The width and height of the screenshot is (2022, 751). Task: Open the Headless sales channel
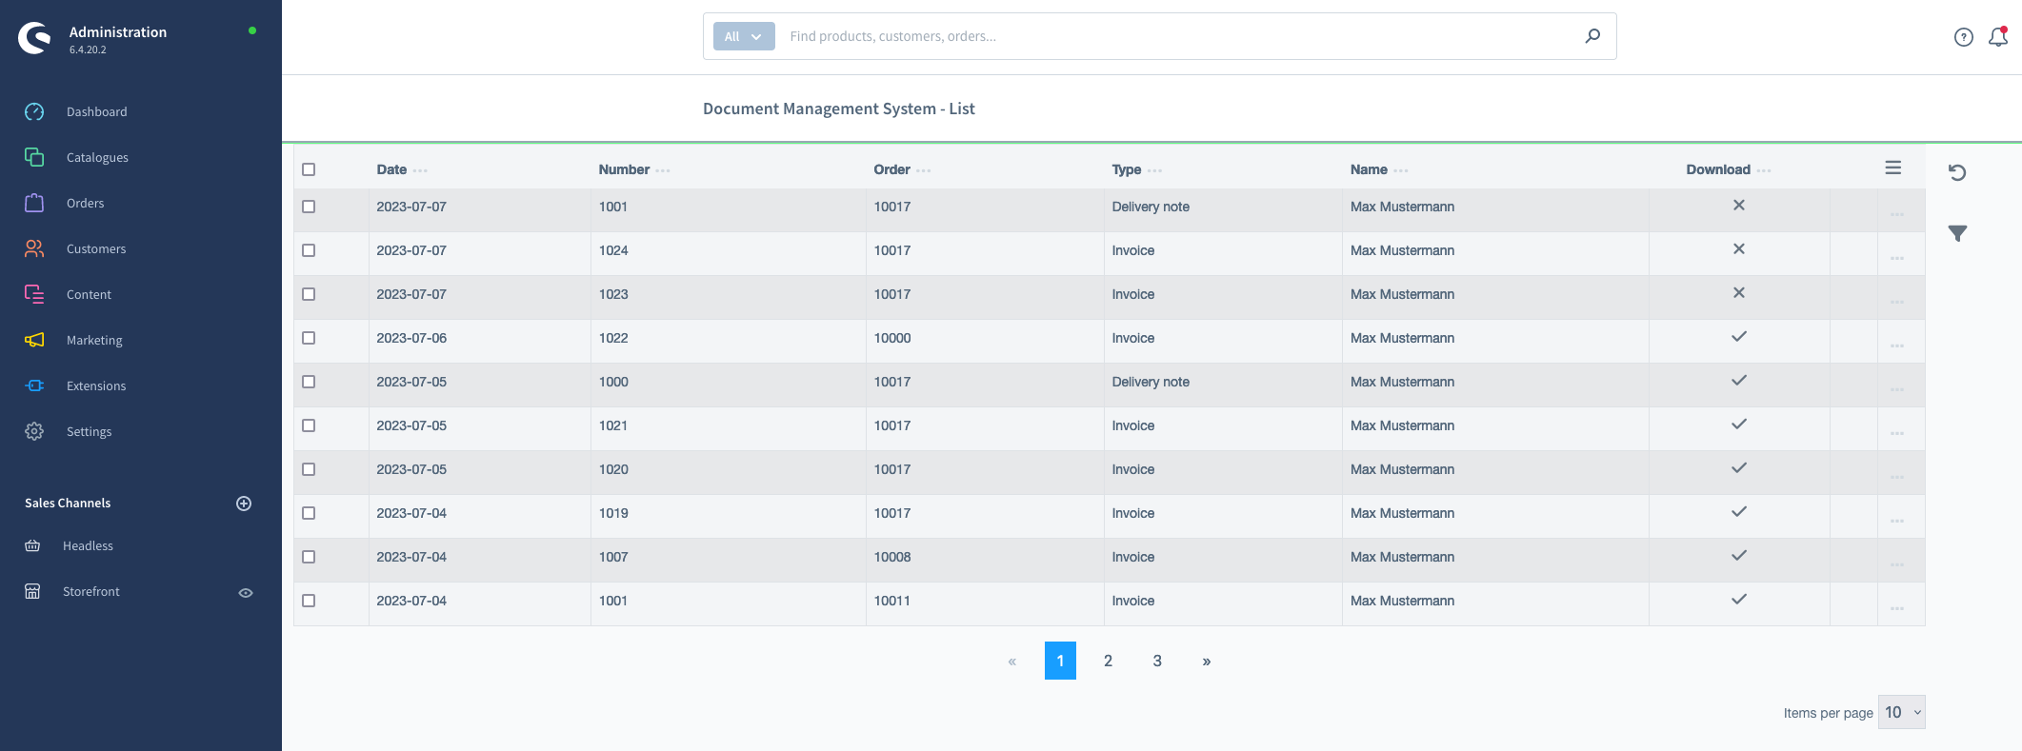(x=88, y=545)
